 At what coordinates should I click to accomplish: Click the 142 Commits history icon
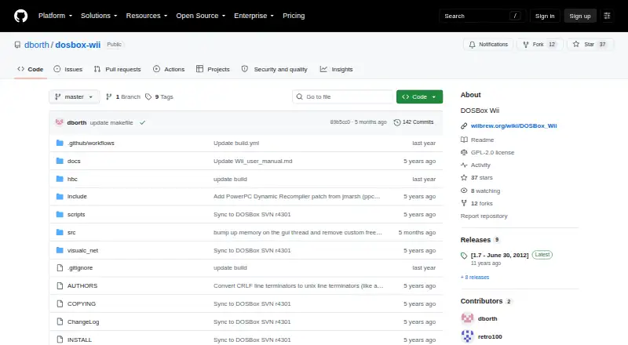click(x=397, y=122)
